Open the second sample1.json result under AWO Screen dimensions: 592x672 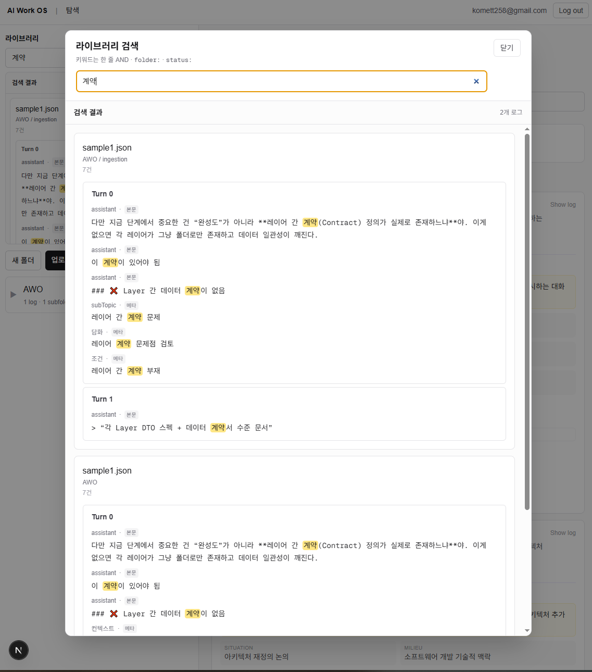pos(107,471)
